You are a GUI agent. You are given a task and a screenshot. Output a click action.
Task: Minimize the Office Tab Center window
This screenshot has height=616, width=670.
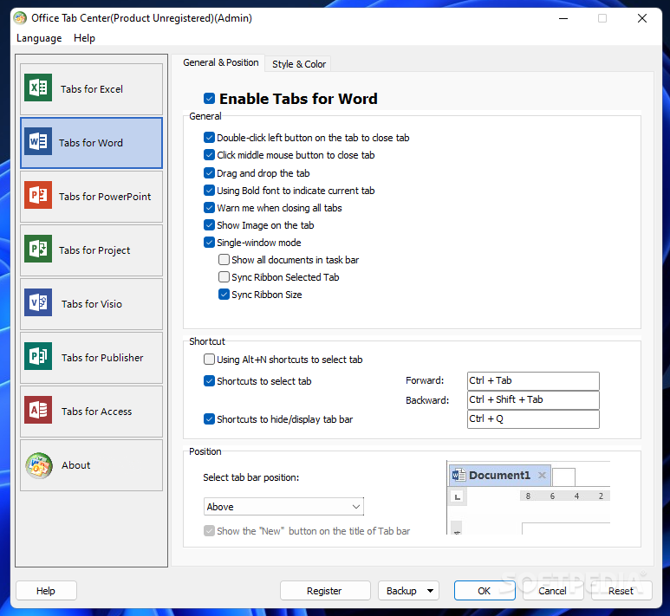click(563, 18)
